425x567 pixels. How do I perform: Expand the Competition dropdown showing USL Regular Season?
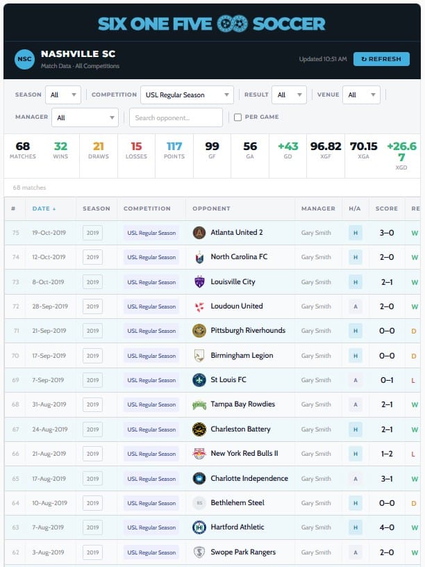pyautogui.click(x=187, y=95)
